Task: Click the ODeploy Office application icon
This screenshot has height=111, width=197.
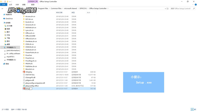Action: (x=24, y=72)
